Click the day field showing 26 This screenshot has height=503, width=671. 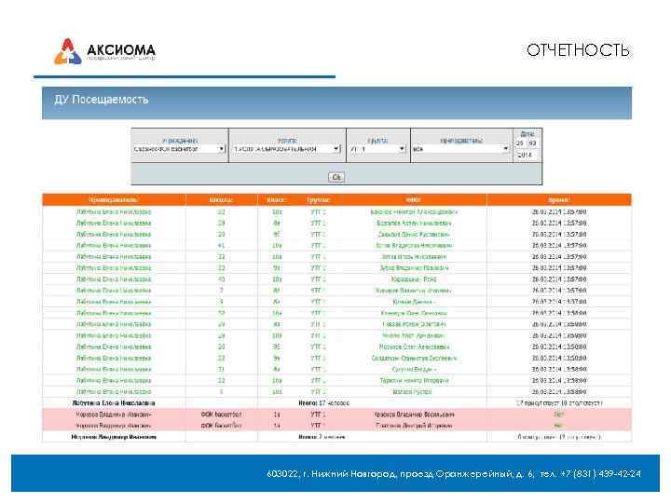[x=519, y=143]
